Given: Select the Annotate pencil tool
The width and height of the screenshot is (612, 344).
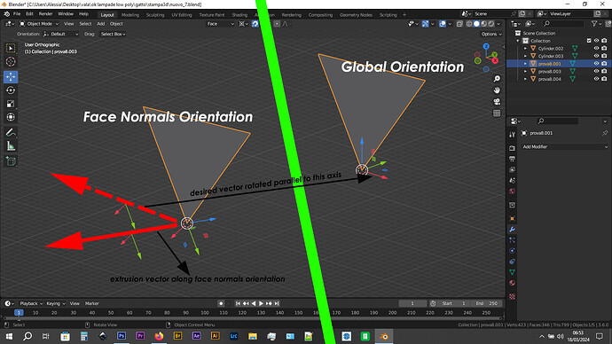Looking at the screenshot, I should tap(11, 133).
